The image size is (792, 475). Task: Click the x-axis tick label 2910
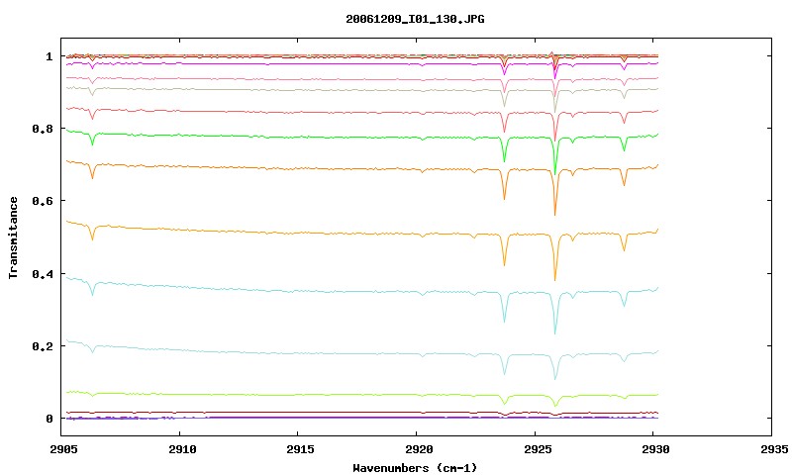[182, 449]
